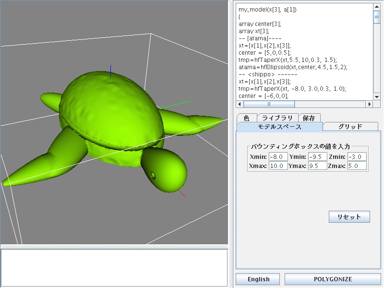The image size is (384, 288).
Task: Select the モデルスペース tab
Action: pyautogui.click(x=279, y=127)
